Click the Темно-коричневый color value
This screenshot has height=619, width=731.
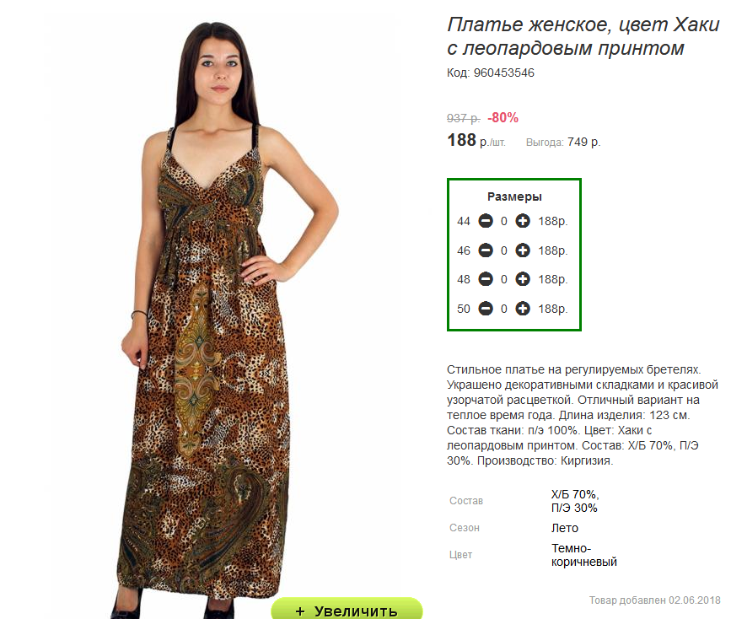pyautogui.click(x=583, y=555)
